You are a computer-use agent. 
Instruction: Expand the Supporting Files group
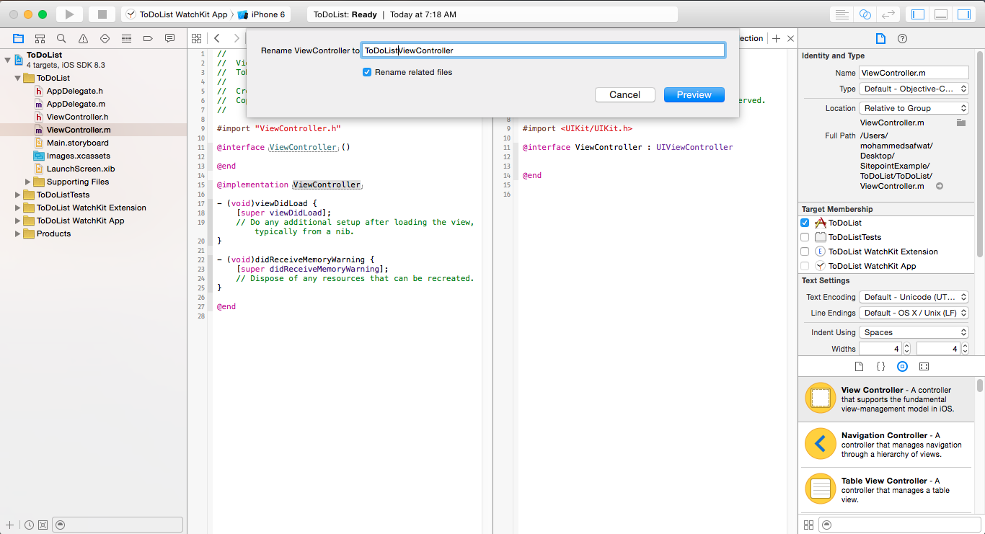click(x=28, y=182)
